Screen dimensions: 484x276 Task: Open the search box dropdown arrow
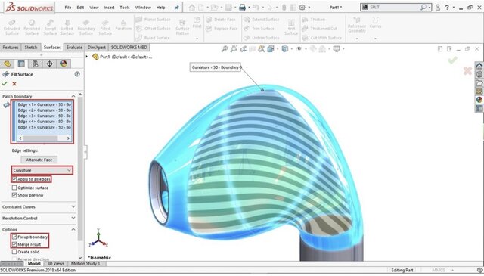[430, 7]
